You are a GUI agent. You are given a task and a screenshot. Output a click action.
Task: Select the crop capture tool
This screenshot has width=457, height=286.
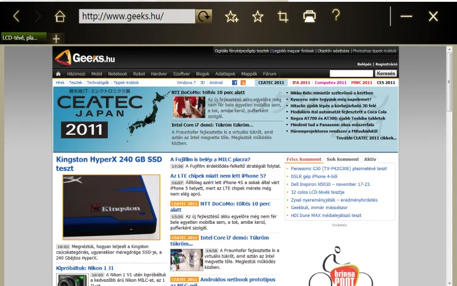coord(283,16)
